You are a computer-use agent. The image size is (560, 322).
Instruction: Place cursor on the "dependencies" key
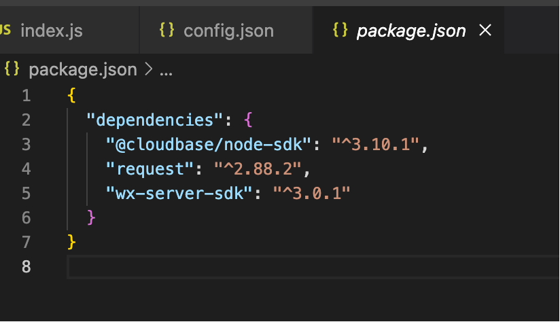tap(155, 120)
